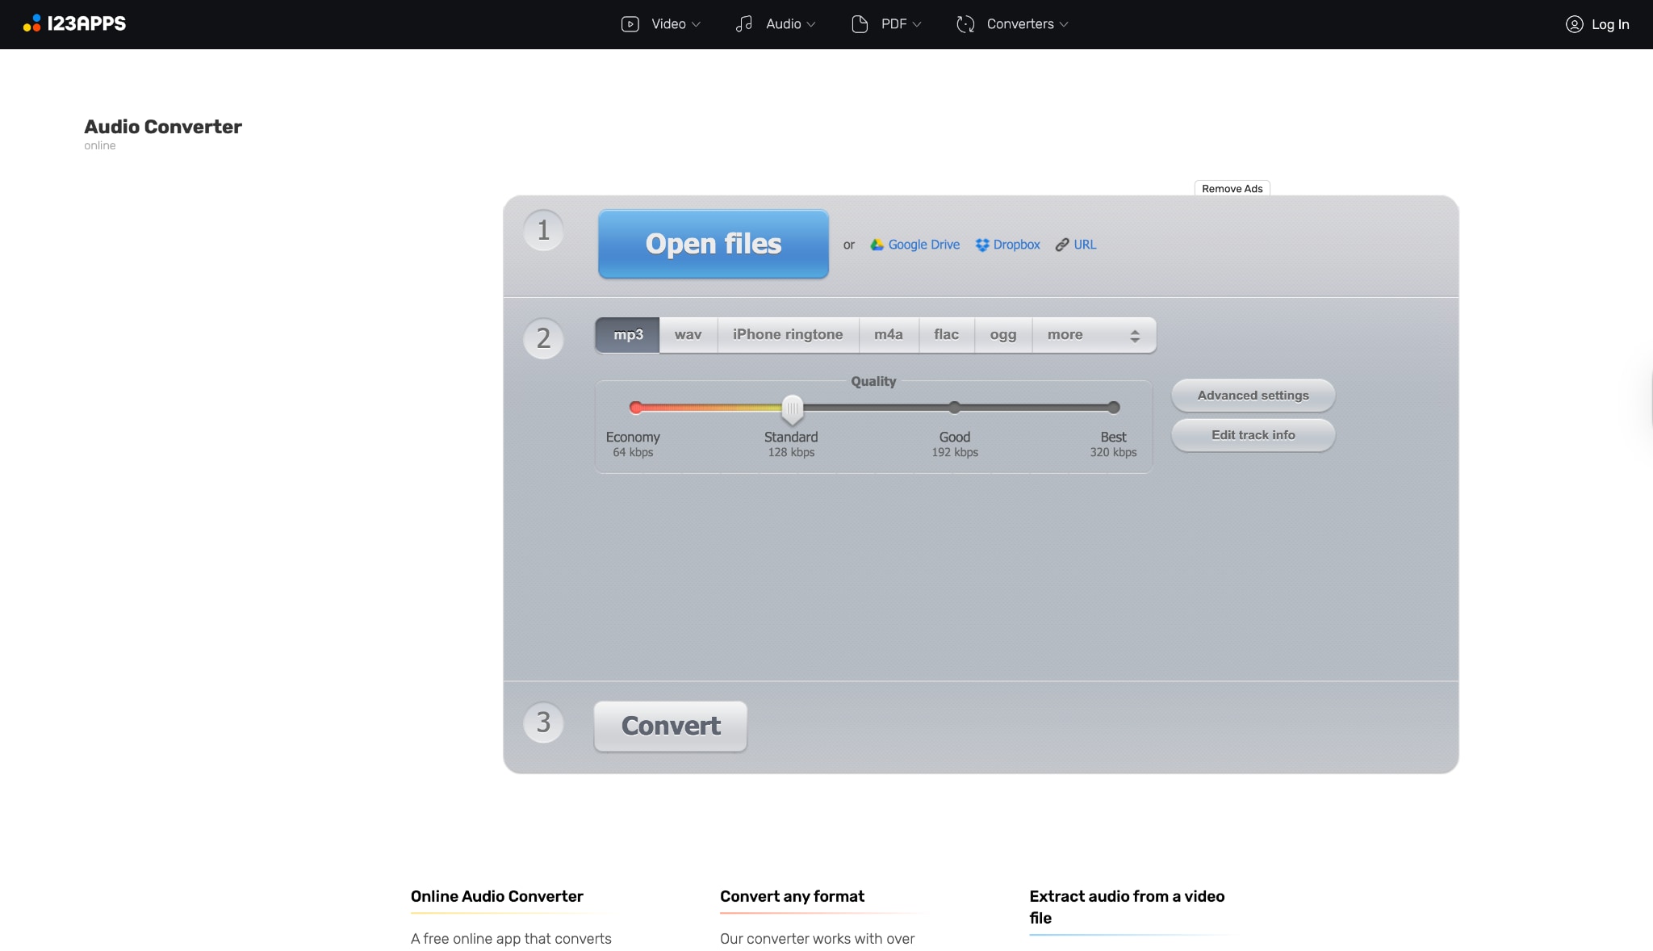Expand the Audio dropdown
Viewport: 1653px width, 951px height.
782,24
